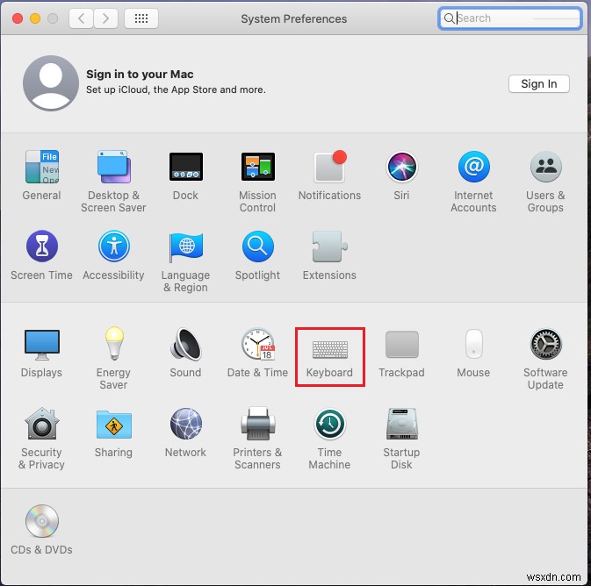This screenshot has height=586, width=591.
Task: Close the System Preferences window
Action: (18, 18)
